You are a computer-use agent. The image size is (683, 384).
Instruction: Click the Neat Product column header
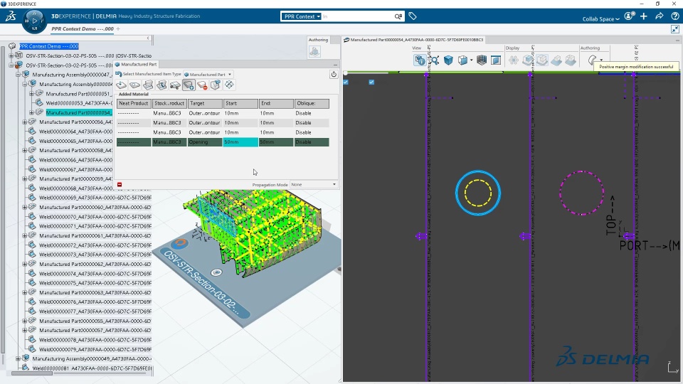point(134,104)
